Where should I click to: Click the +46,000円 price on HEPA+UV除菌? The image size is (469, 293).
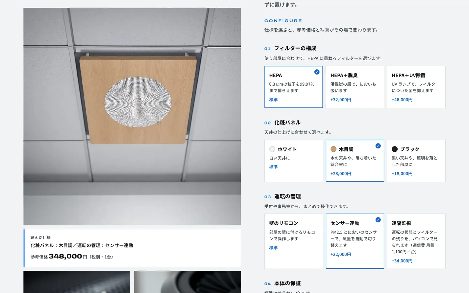click(402, 100)
